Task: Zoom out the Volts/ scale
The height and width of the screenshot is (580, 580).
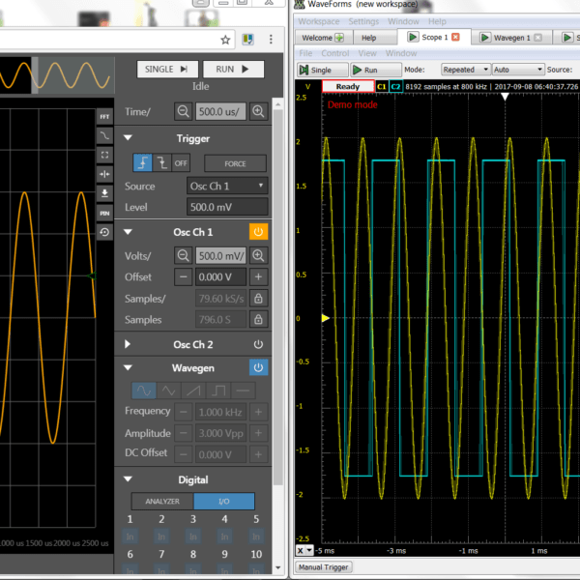Action: click(x=183, y=255)
